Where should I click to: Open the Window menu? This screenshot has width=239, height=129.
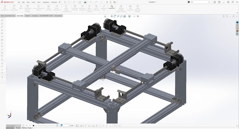(x=54, y=2)
